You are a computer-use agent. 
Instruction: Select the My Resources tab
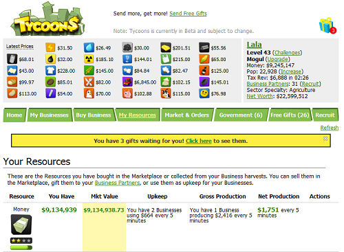tap(138, 115)
